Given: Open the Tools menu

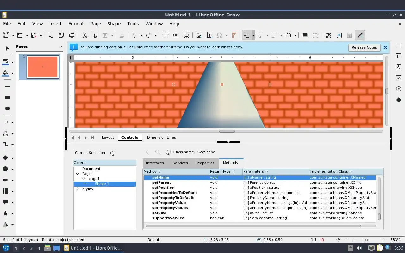Looking at the screenshot, I should [133, 24].
